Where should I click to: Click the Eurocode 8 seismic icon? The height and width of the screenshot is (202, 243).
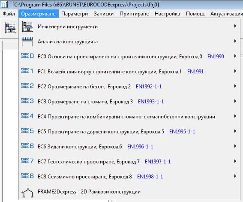click(x=27, y=176)
